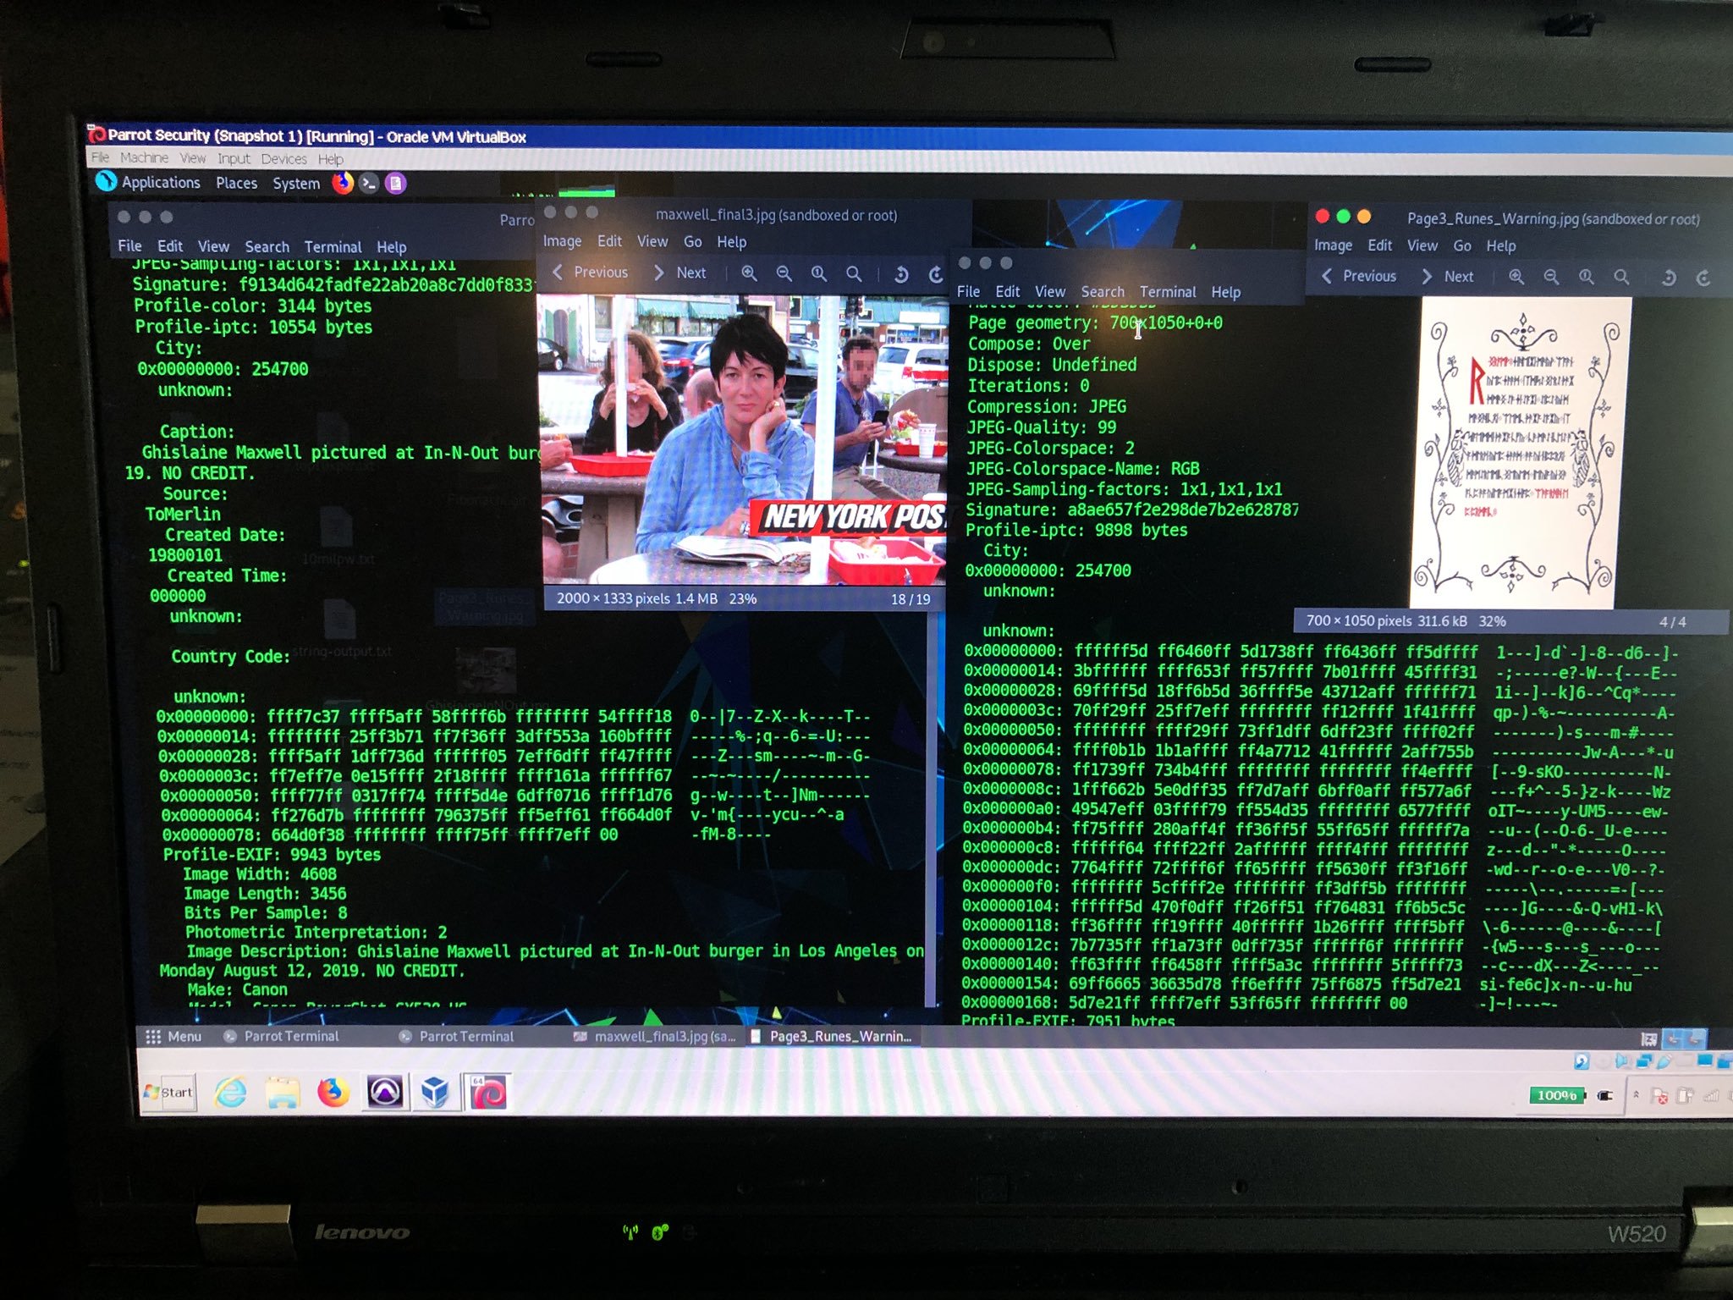Screen dimensions: 1733x1300
Task: Zoom out in the Page3_Runes_Warning viewer
Action: point(1551,277)
